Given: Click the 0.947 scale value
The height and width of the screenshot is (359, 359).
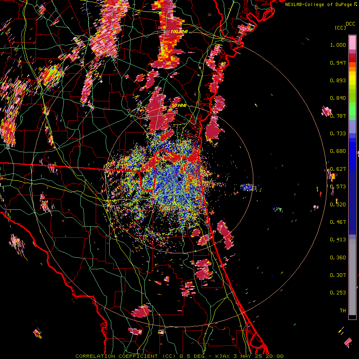Looking at the screenshot, I should [338, 63].
